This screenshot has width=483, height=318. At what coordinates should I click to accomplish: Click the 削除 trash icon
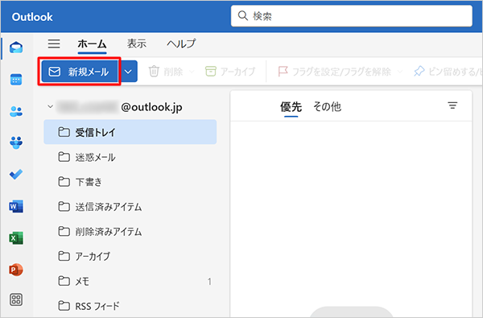pos(154,72)
